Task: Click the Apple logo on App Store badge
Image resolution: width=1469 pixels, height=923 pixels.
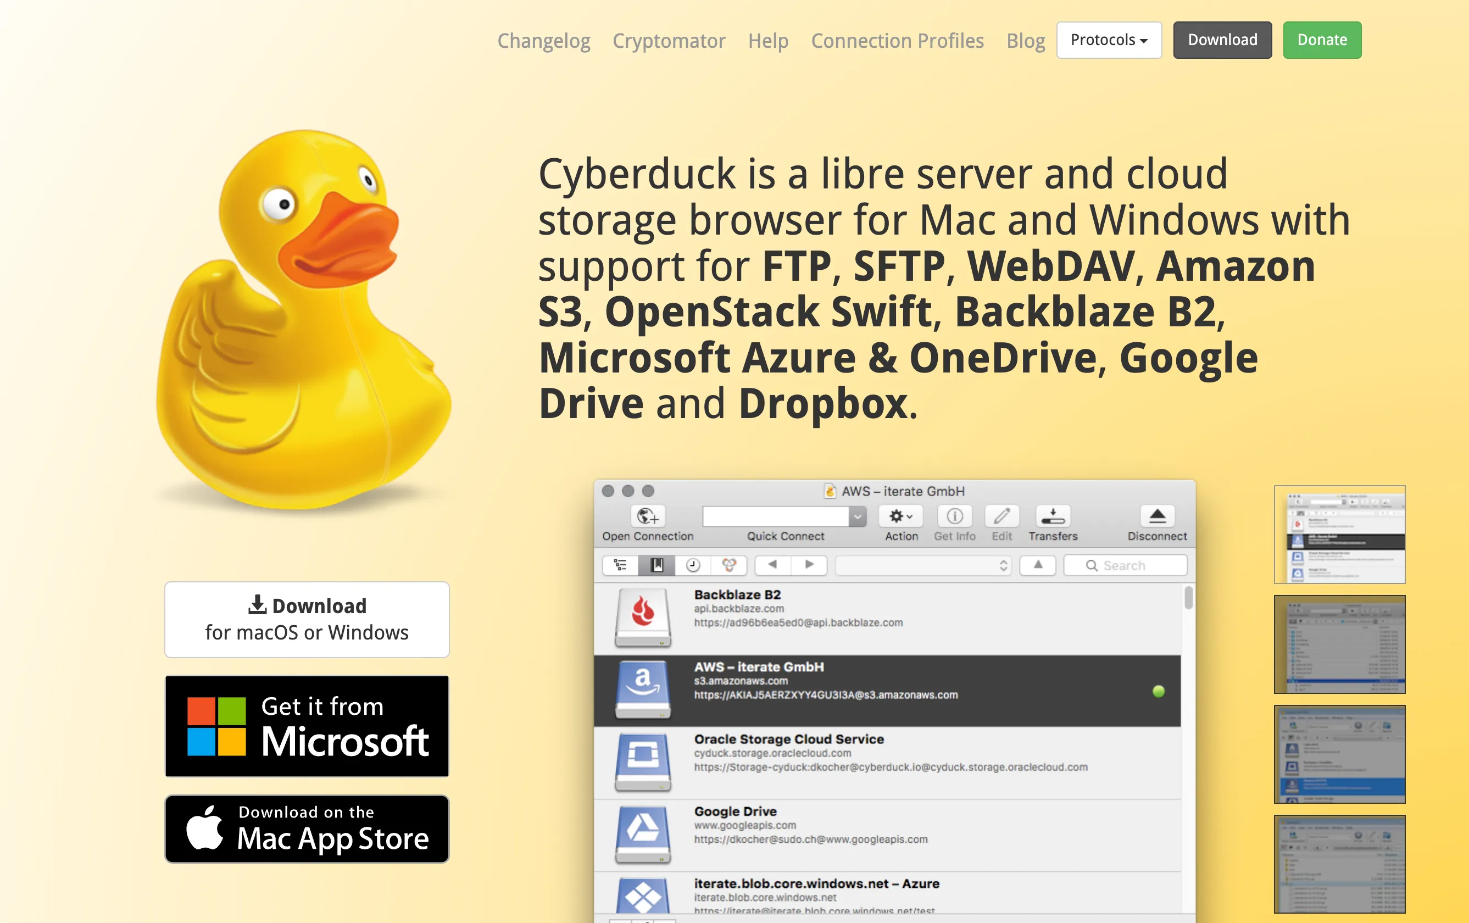Action: click(204, 827)
